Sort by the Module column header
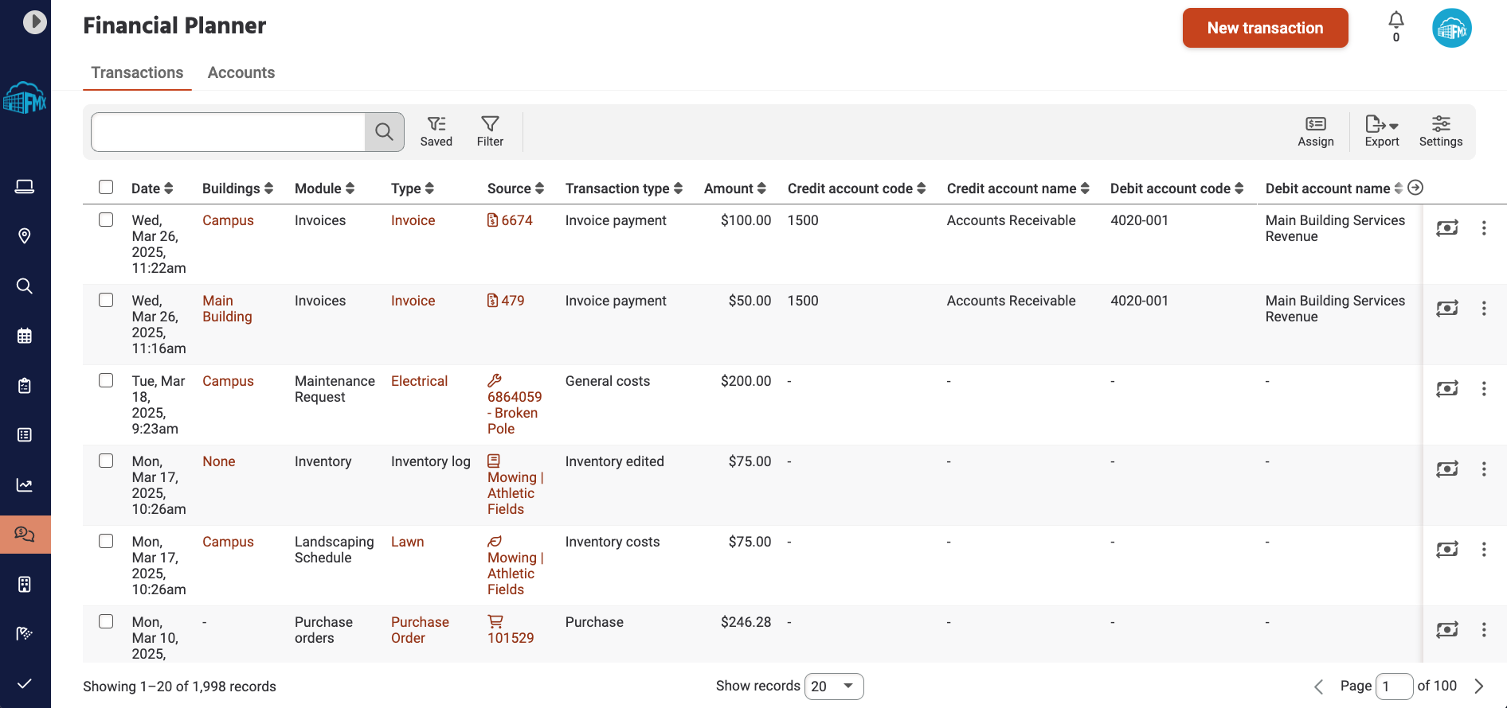Image resolution: width=1507 pixels, height=708 pixels. [324, 189]
